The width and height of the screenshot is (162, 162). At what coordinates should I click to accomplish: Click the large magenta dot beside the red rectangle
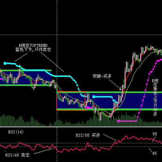click(x=88, y=107)
